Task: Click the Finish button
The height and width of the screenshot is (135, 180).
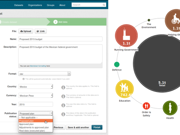Action: click(x=97, y=127)
